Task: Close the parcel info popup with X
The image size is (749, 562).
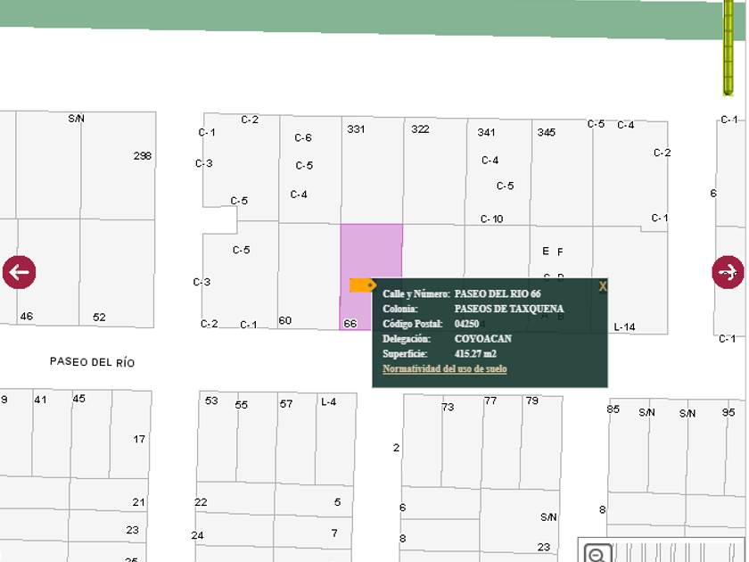Action: coord(603,286)
